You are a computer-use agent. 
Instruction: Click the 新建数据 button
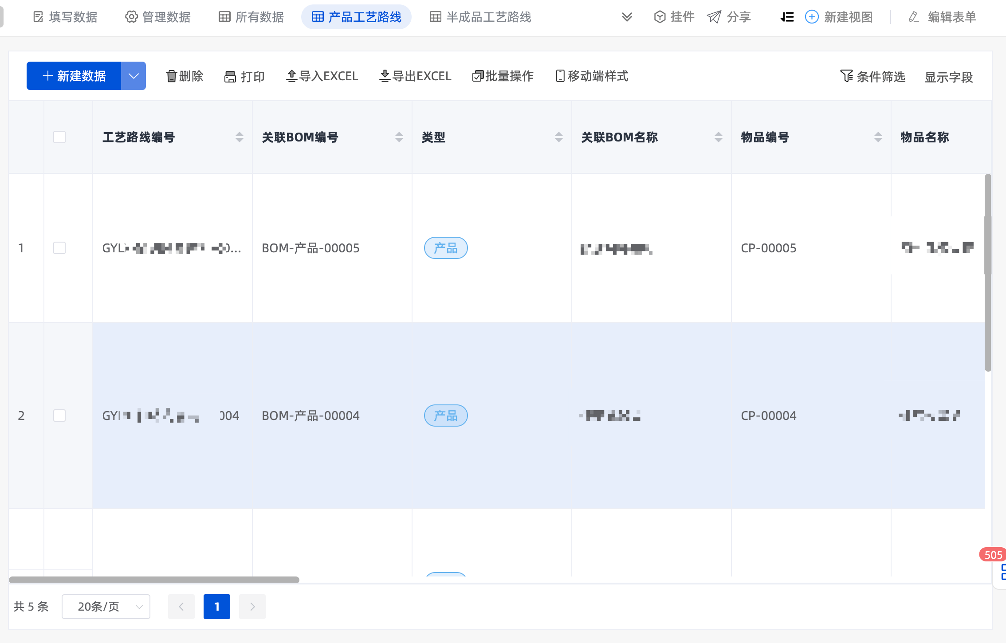[x=74, y=76]
